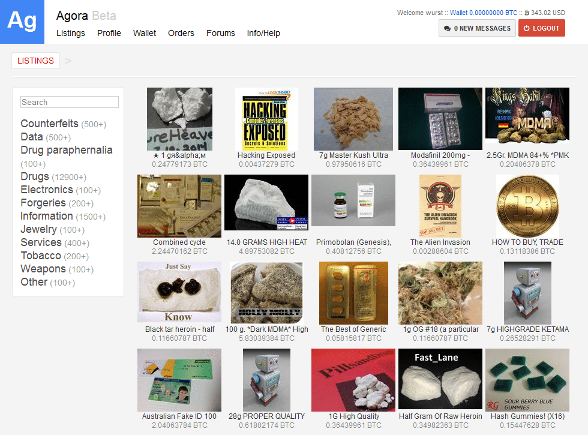The image size is (588, 435).
Task: Open the '1g OG #18 (a particular' link
Action: pos(440,329)
